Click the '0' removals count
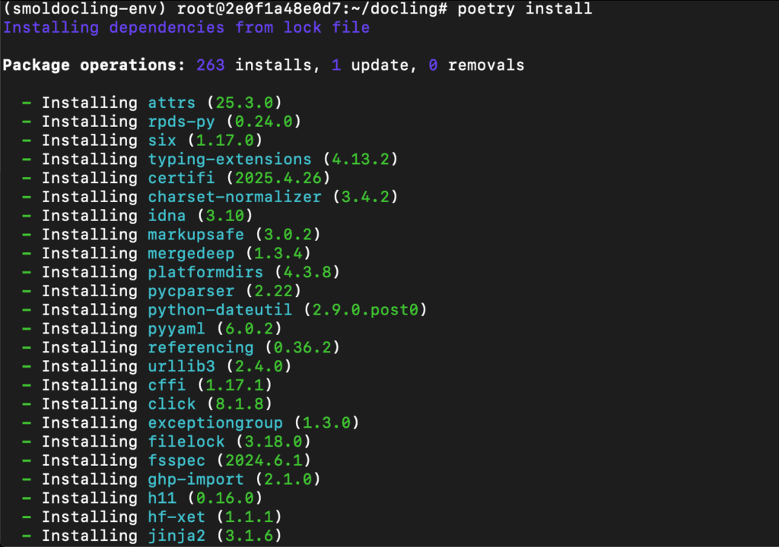This screenshot has width=779, height=547. tap(433, 65)
